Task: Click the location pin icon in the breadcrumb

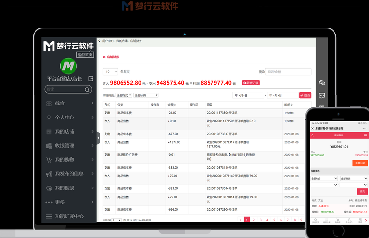Action: 99,41
